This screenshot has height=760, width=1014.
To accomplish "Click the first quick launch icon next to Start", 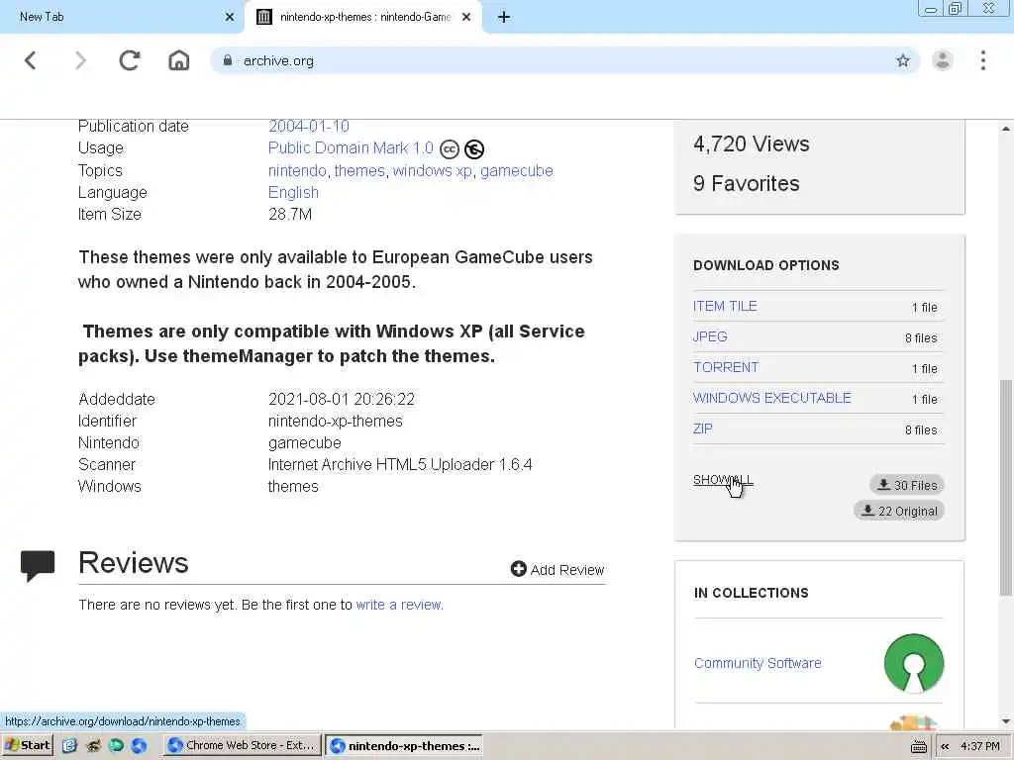I will (x=69, y=746).
